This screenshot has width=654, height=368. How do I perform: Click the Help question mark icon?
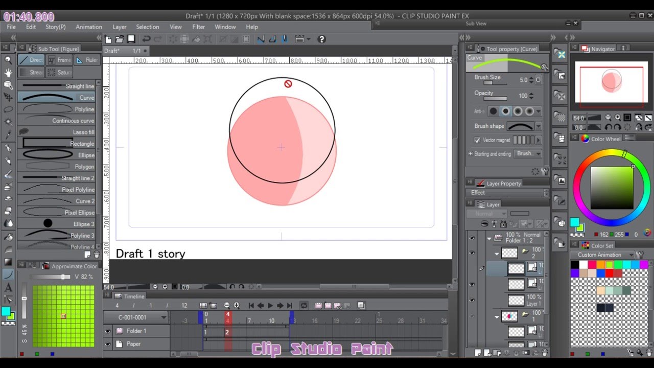[321, 39]
